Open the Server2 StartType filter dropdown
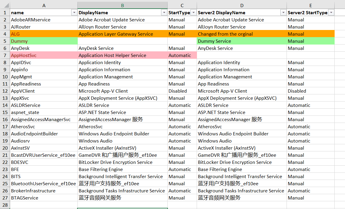 click(x=331, y=12)
